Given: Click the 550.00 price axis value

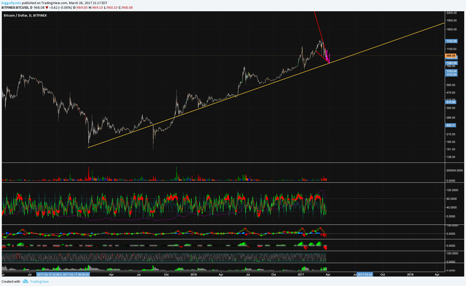Looking at the screenshot, I should [451, 85].
